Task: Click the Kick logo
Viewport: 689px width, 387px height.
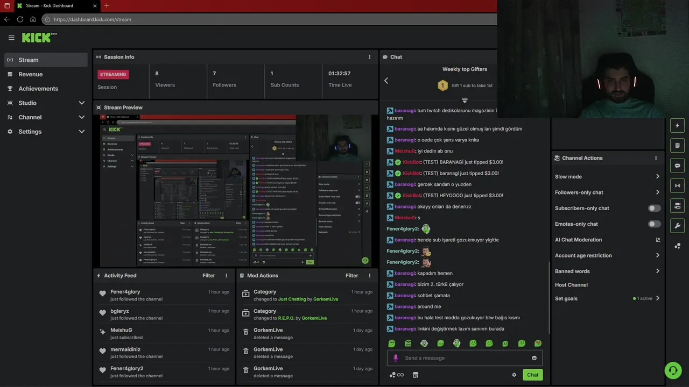Action: click(39, 38)
